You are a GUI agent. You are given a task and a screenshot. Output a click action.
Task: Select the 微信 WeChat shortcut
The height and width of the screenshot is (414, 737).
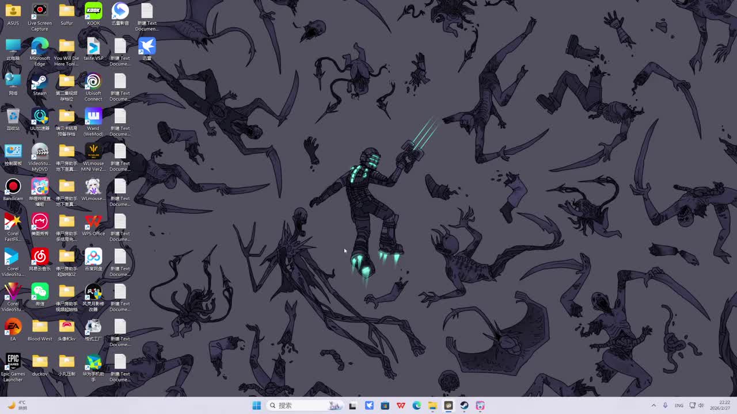tap(40, 295)
